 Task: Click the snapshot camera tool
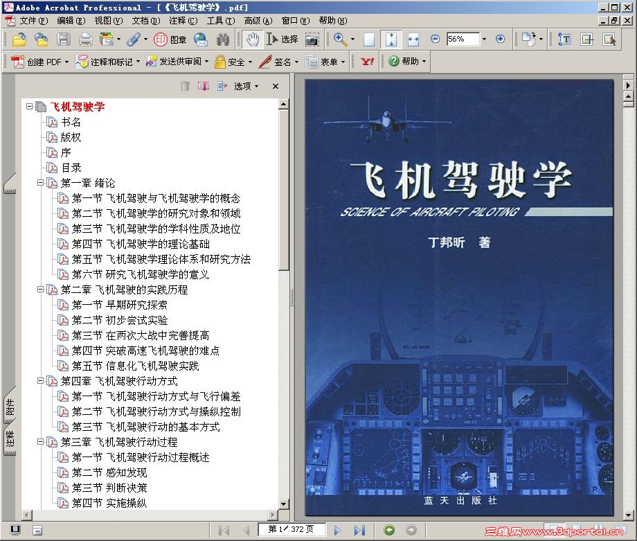click(x=312, y=39)
